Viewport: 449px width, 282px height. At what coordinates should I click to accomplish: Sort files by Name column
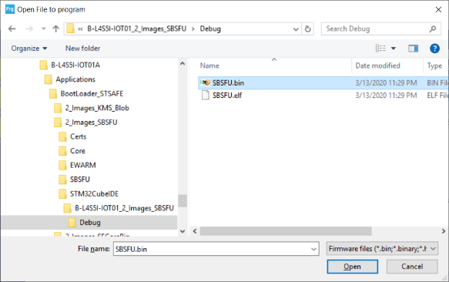point(209,65)
